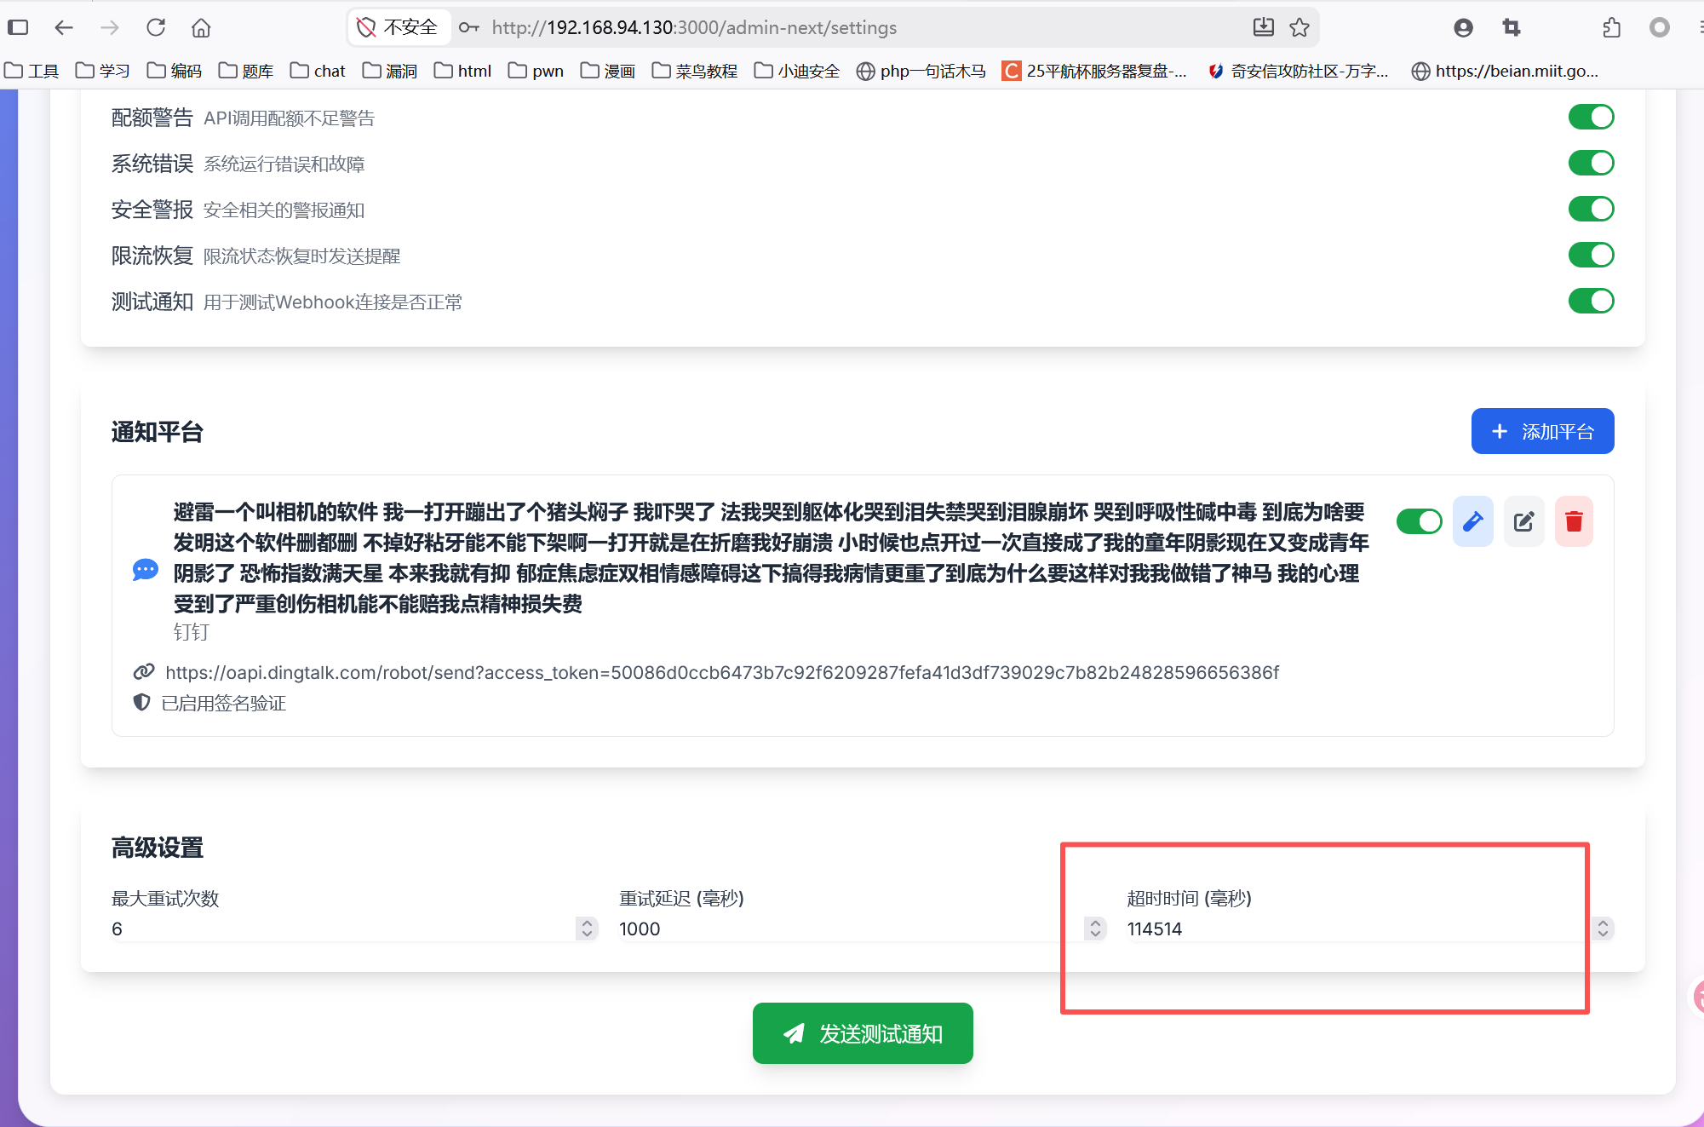
Task: Delete the DingTalk platform with trash icon
Action: pyautogui.click(x=1574, y=520)
